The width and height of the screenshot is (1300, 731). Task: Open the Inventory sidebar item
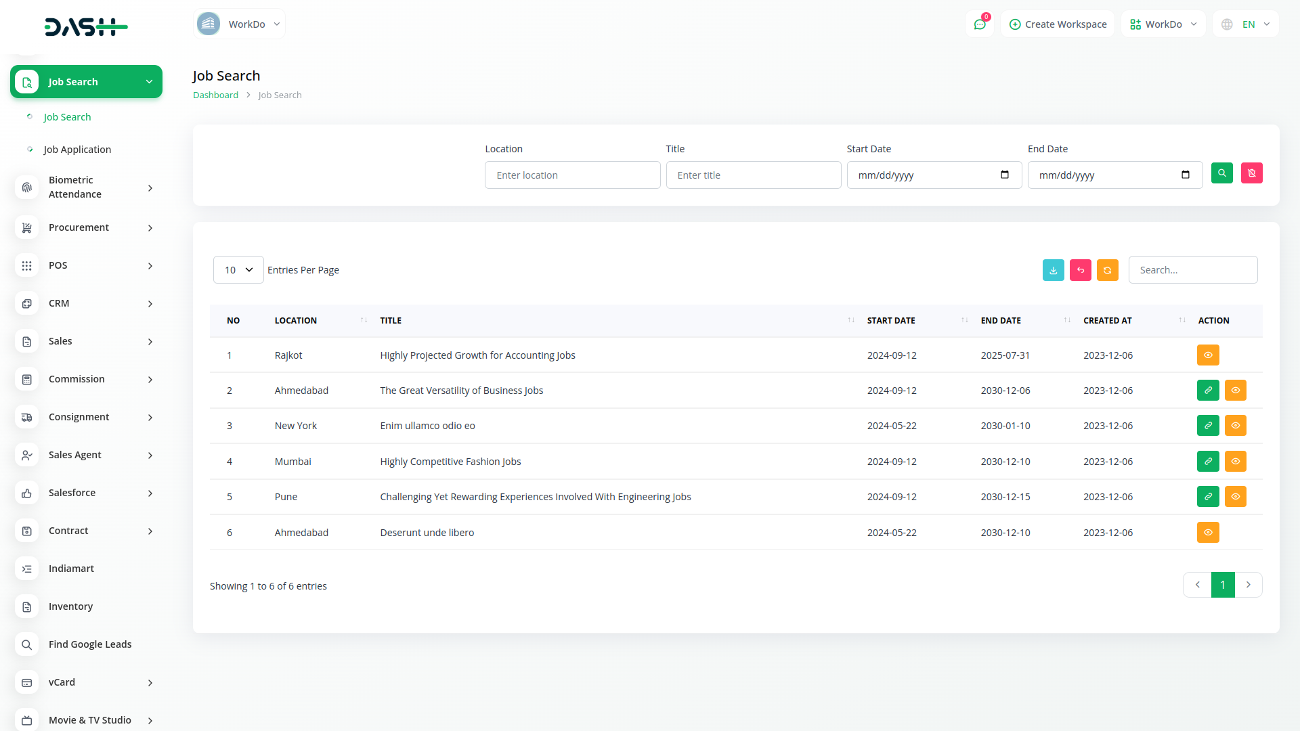70,606
